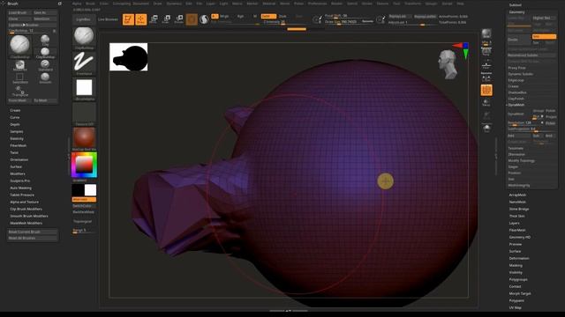Open the white brush alpha selector

pos(84,89)
